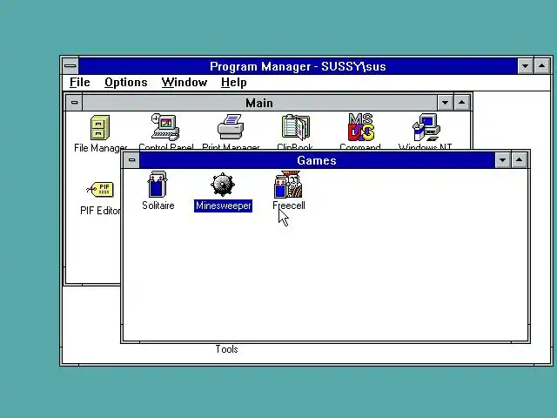The image size is (557, 418).
Task: Maximize the Games group window
Action: 520,160
